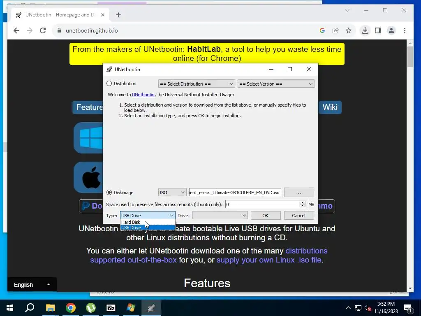Open the notification center icon

click(x=408, y=308)
